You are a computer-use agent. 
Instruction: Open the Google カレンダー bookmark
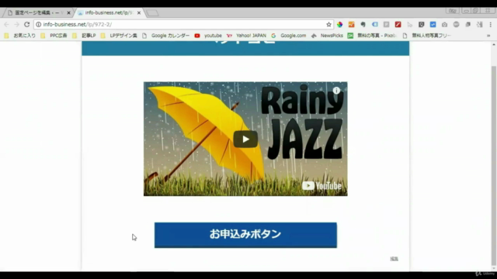[x=165, y=36]
